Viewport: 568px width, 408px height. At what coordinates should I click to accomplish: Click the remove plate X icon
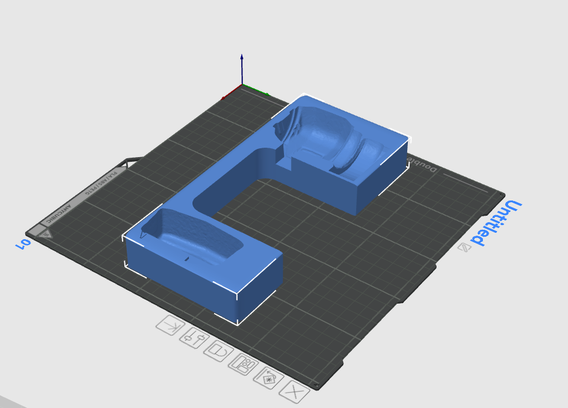tap(294, 392)
